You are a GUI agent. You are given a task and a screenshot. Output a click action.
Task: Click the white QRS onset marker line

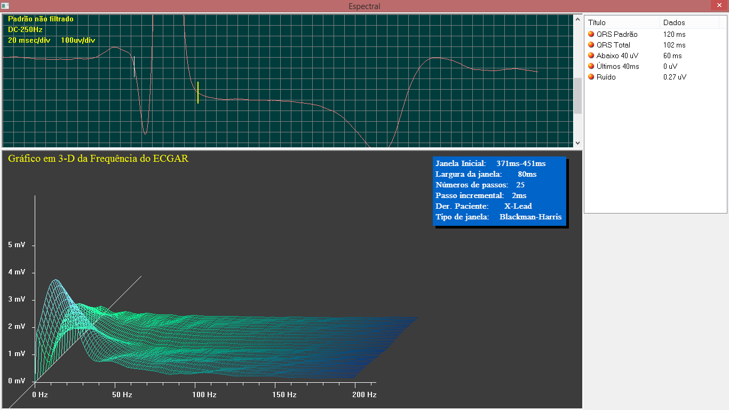point(134,67)
